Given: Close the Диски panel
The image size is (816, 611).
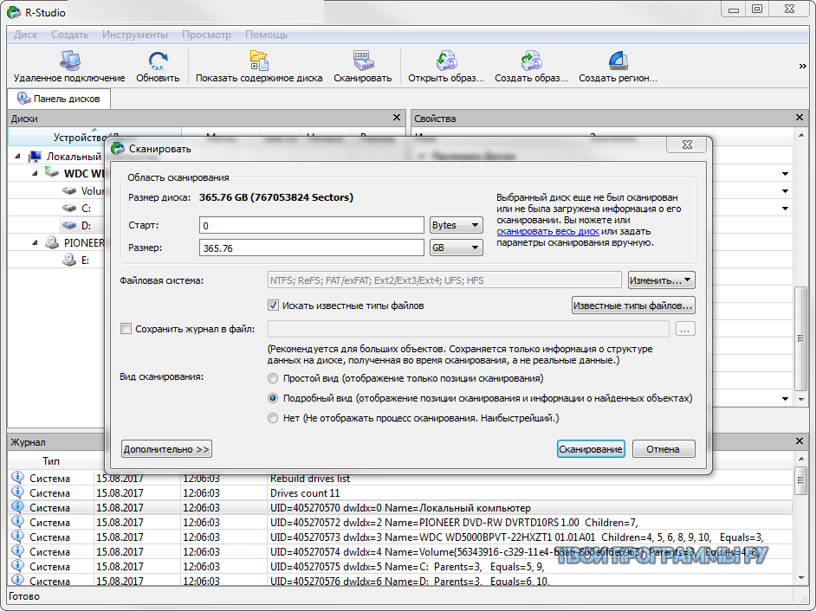Looking at the screenshot, I should (x=397, y=118).
